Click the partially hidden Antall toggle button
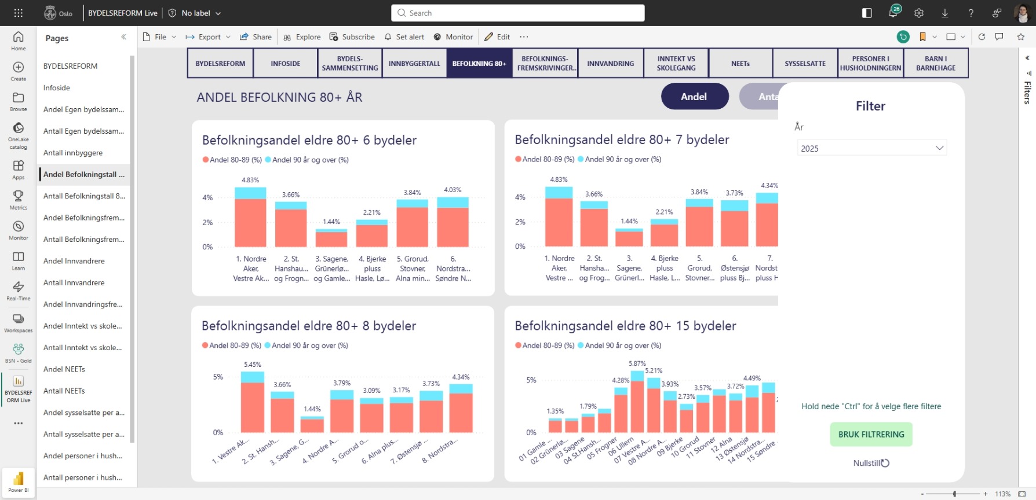 coord(760,96)
